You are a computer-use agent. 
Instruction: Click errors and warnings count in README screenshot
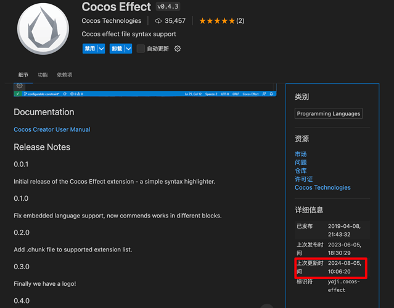pyautogui.click(x=76, y=94)
